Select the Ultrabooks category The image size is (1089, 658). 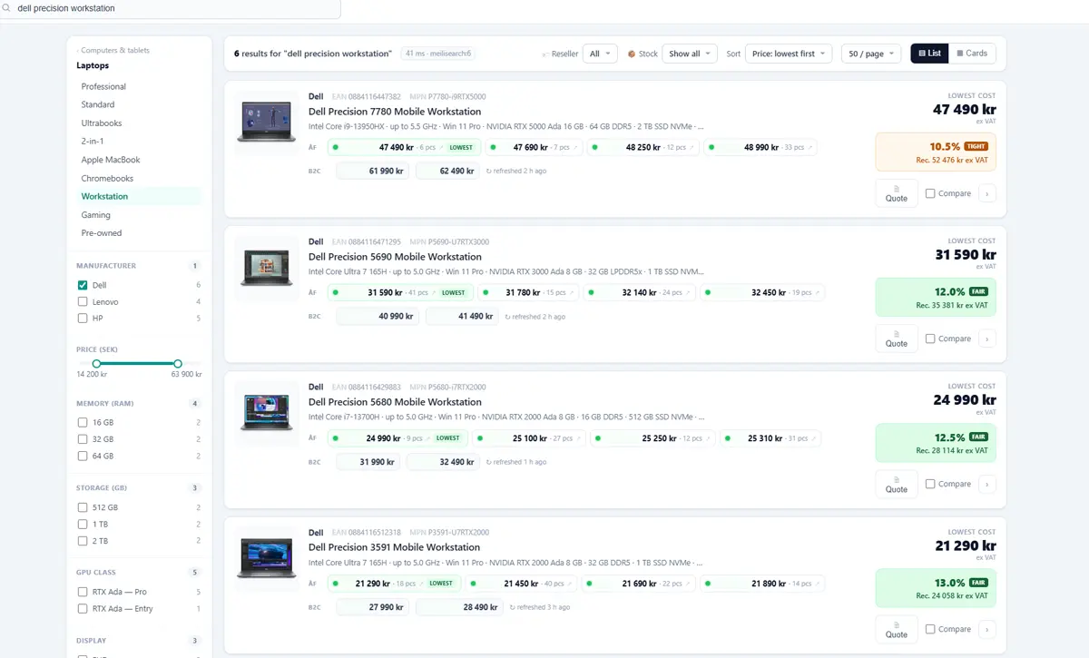coord(102,123)
